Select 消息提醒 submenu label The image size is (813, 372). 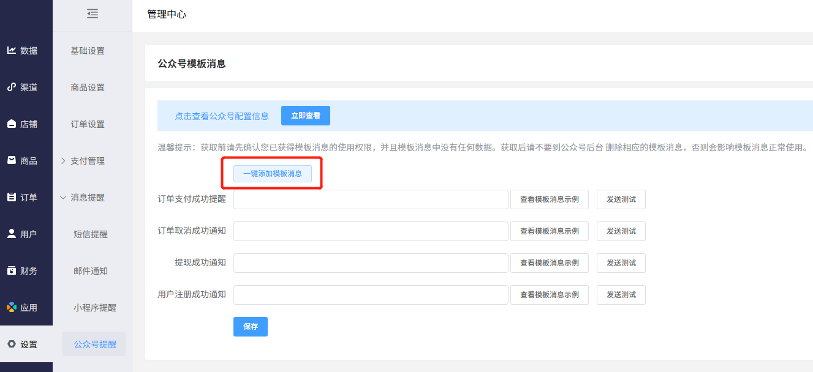[x=88, y=198]
